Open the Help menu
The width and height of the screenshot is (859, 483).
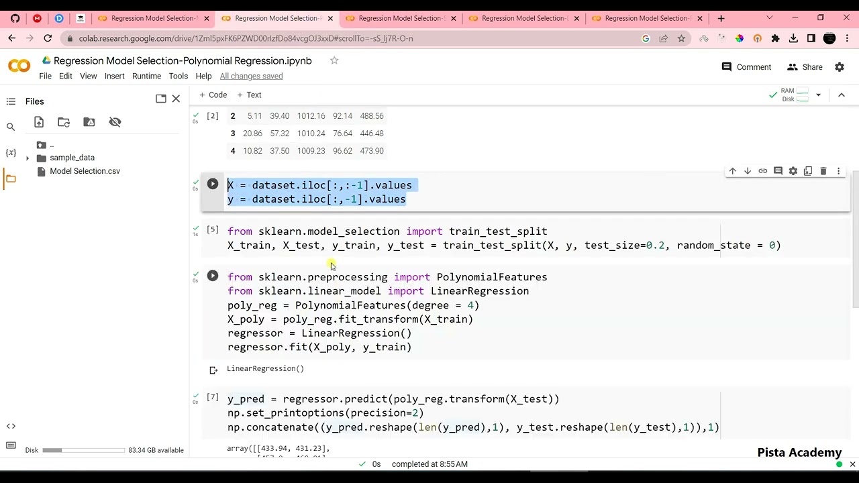point(203,76)
